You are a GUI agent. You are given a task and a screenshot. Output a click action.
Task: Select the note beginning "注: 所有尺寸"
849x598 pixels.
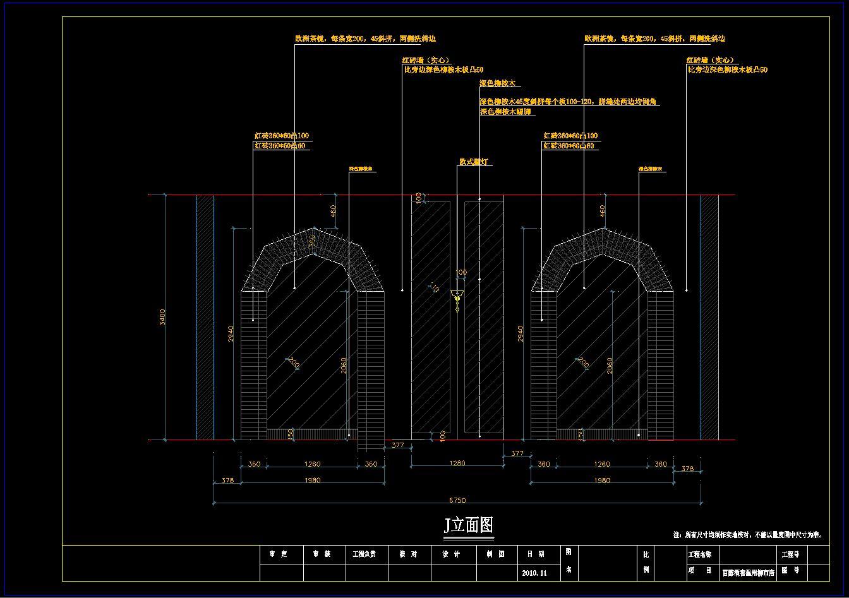point(748,535)
